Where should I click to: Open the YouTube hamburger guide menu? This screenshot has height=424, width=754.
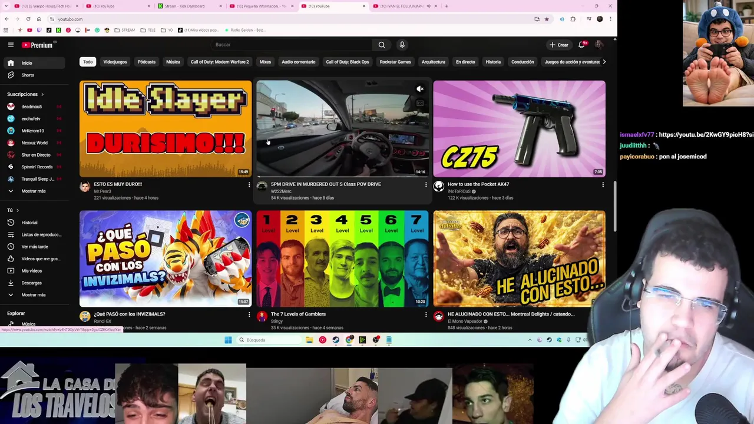(11, 45)
